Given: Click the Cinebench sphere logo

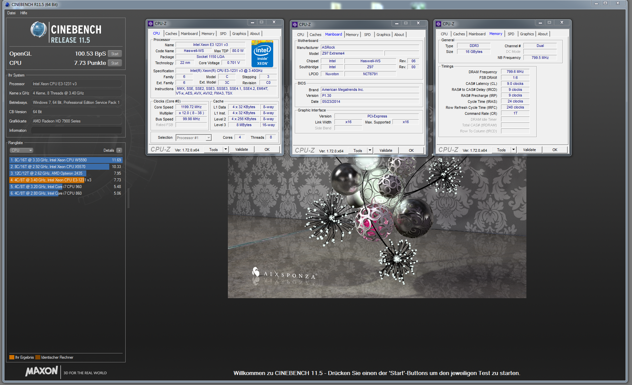Looking at the screenshot, I should click(x=39, y=29).
